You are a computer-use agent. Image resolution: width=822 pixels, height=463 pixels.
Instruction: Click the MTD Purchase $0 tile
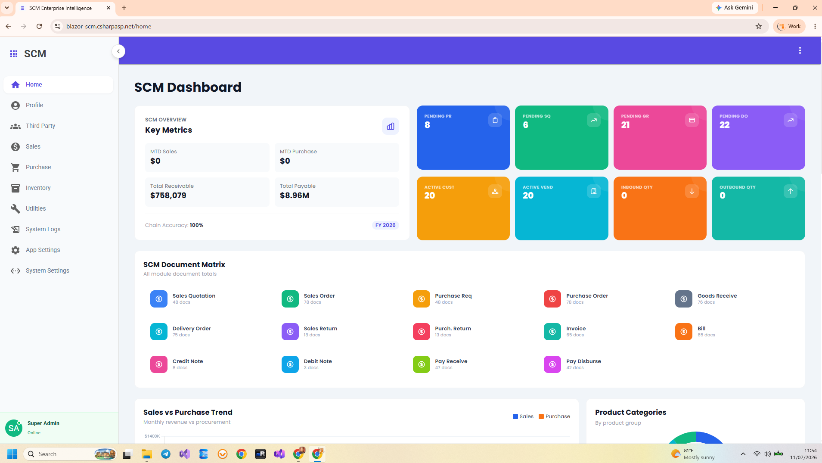coord(337,158)
